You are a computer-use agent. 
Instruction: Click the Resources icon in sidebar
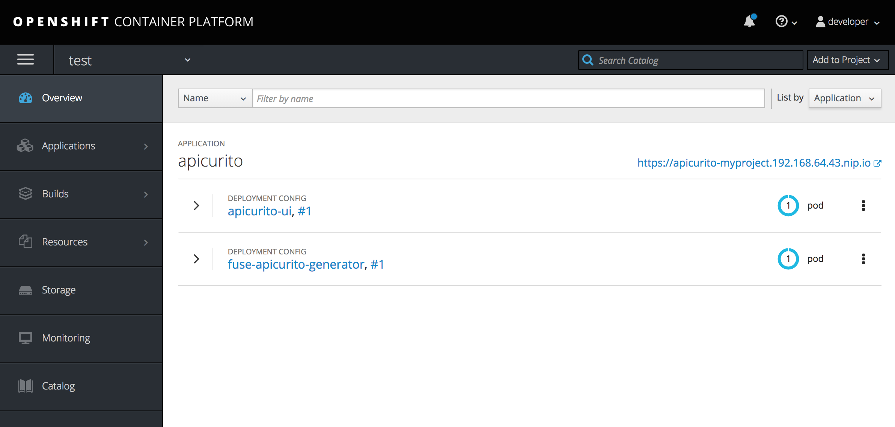pos(24,242)
